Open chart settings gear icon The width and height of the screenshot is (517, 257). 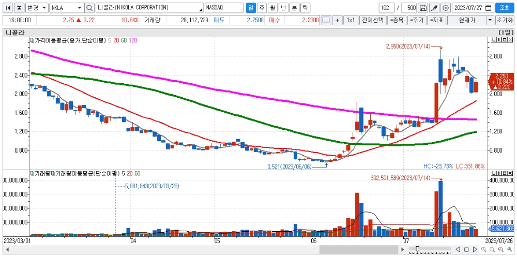446,8
